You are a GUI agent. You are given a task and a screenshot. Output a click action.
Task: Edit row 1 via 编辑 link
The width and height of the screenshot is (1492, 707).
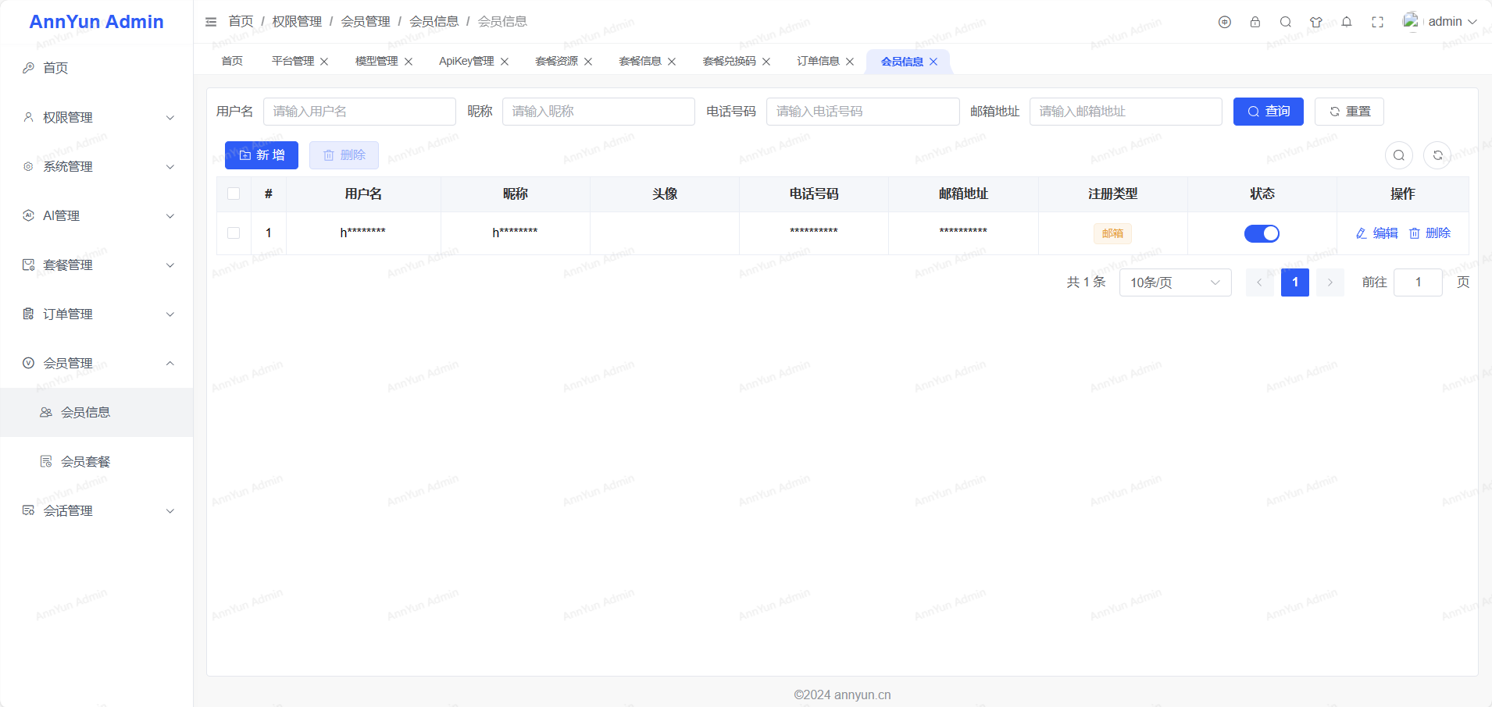[x=1376, y=233]
